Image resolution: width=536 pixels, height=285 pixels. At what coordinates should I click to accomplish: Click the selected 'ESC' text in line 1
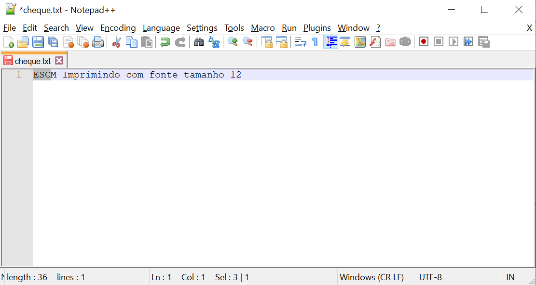tap(41, 75)
